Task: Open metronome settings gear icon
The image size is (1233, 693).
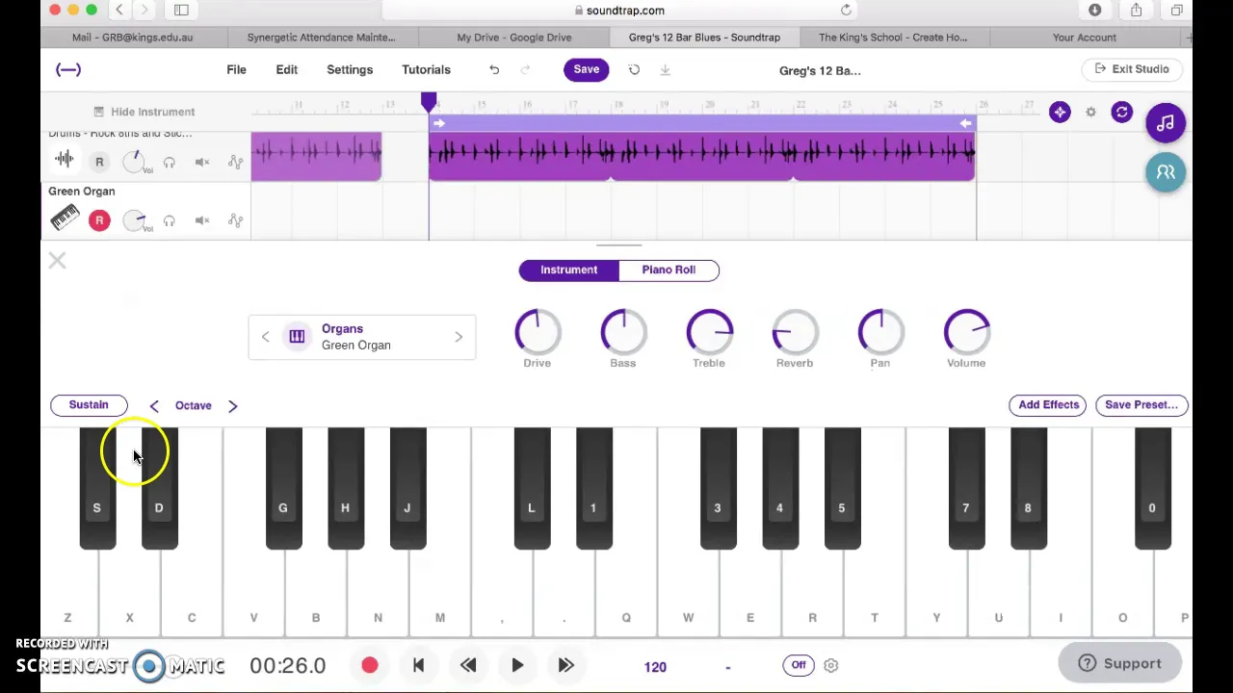Action: (830, 665)
